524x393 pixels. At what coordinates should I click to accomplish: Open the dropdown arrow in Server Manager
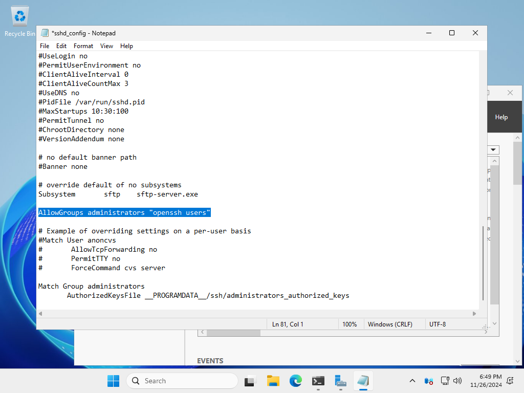pos(493,150)
